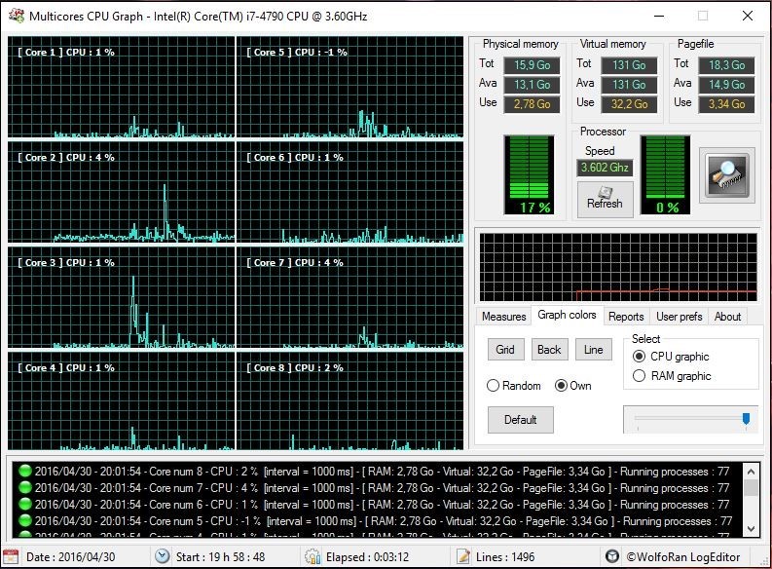Open the User prefs tab
This screenshot has width=772, height=569.
(x=680, y=317)
